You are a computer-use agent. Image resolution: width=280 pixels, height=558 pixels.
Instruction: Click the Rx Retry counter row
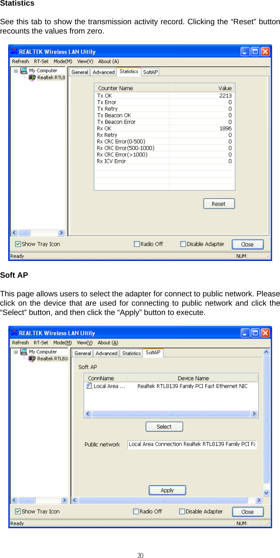pyautogui.click(x=164, y=135)
